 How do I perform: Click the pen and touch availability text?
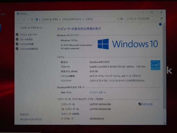[117, 81]
